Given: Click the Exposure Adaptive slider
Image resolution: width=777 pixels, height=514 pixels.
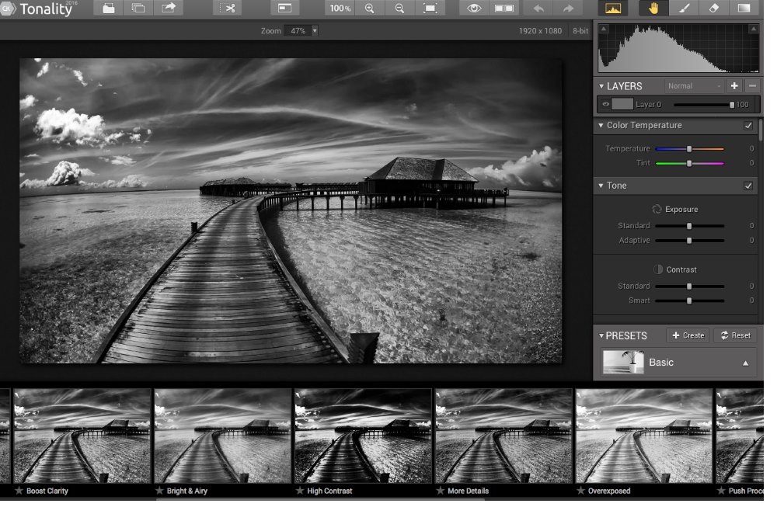Looking at the screenshot, I should click(x=689, y=240).
